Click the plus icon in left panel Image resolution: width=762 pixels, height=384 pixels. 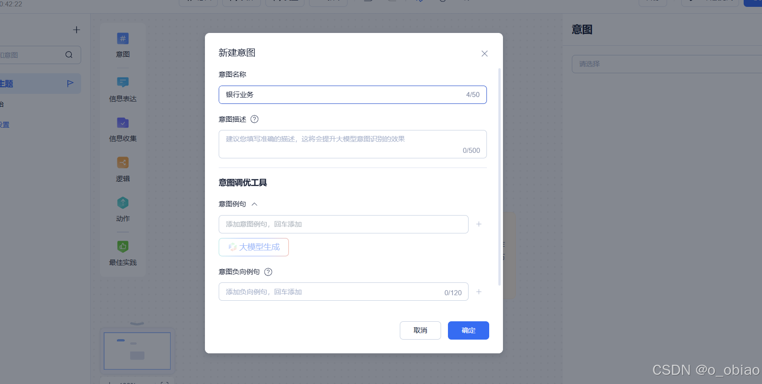(x=77, y=30)
